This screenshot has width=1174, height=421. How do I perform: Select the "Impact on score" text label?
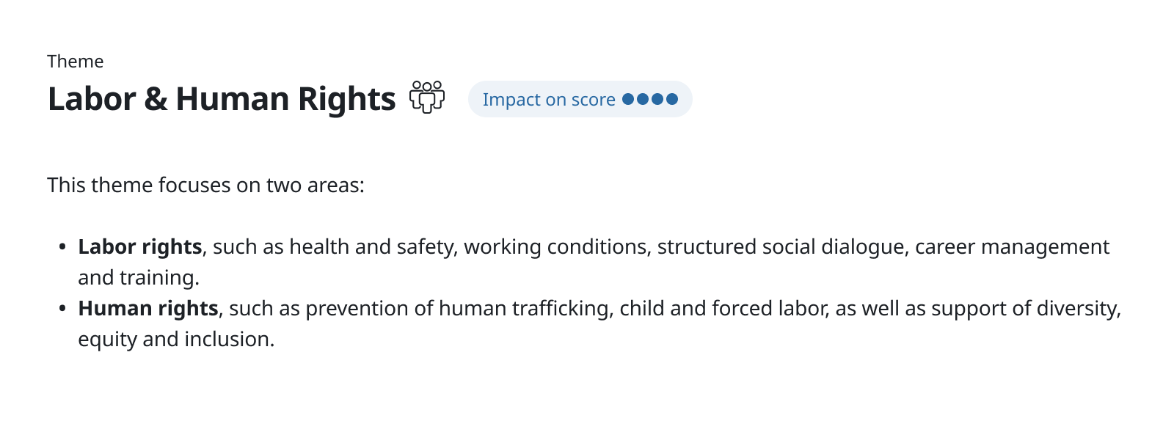pyautogui.click(x=548, y=100)
